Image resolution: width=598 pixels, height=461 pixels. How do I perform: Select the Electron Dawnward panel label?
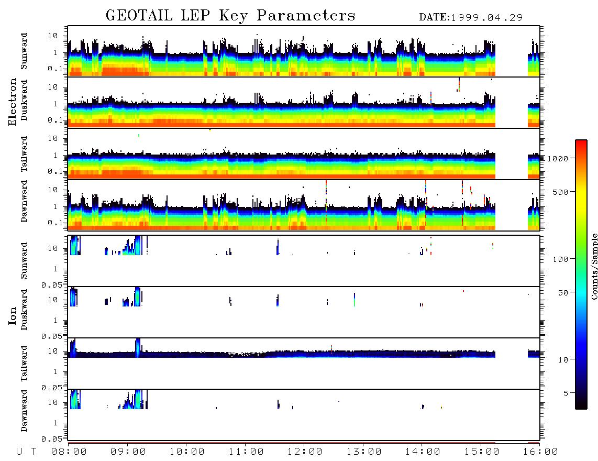(x=24, y=201)
